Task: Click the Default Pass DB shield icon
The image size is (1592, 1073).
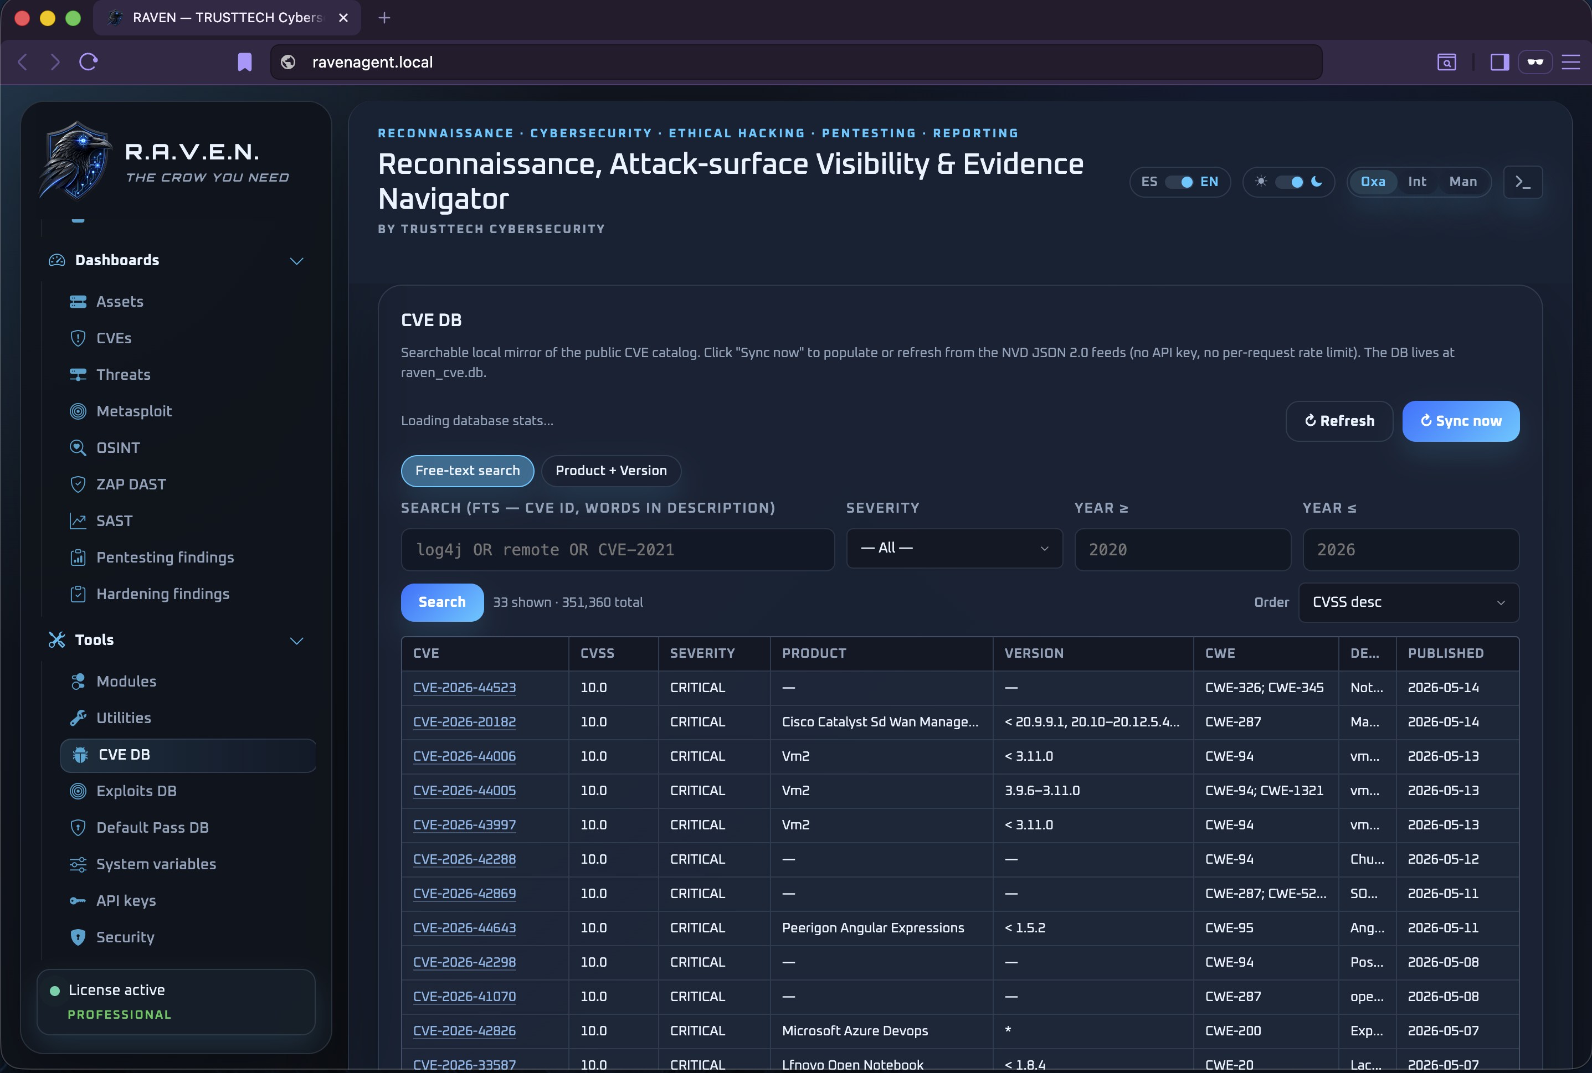Action: tap(78, 827)
